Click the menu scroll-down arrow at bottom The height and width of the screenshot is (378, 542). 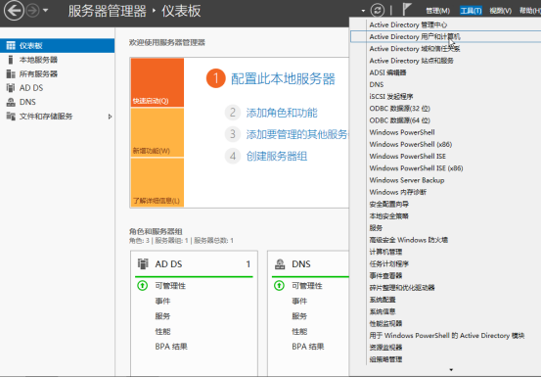(451, 370)
